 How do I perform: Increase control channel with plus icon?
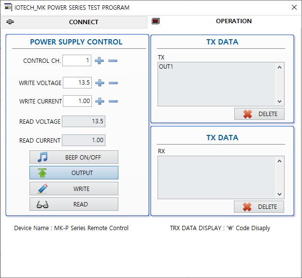tap(100, 61)
